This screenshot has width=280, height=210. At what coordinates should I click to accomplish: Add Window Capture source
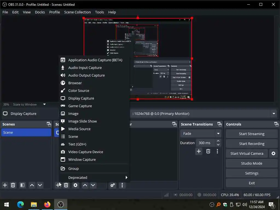tap(94, 160)
